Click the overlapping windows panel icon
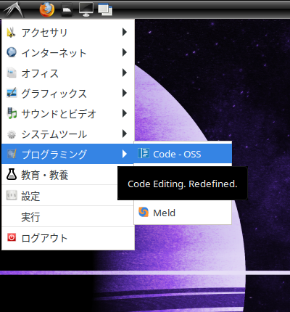Screen dimensions: 290x312 [105, 9]
